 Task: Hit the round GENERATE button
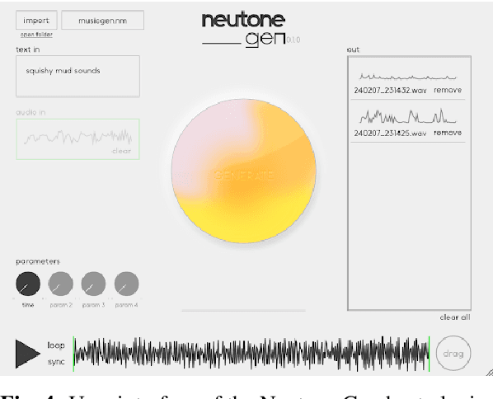pos(244,171)
